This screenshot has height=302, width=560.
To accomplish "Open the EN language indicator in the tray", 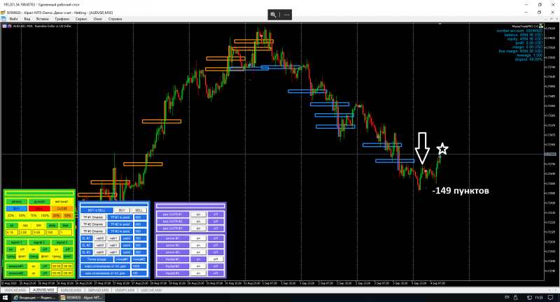I will click(x=507, y=297).
